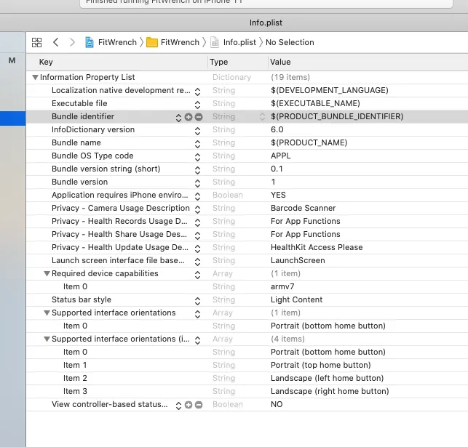Select the highlighted blue row in navigator sidebar
Image resolution: width=468 pixels, height=447 pixels.
point(12,118)
